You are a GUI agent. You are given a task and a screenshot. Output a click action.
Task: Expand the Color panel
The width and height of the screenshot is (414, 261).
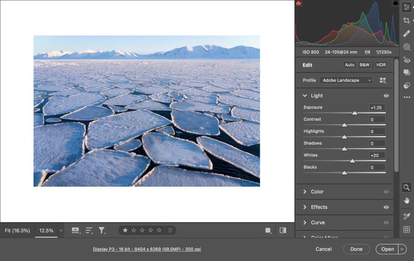(317, 192)
